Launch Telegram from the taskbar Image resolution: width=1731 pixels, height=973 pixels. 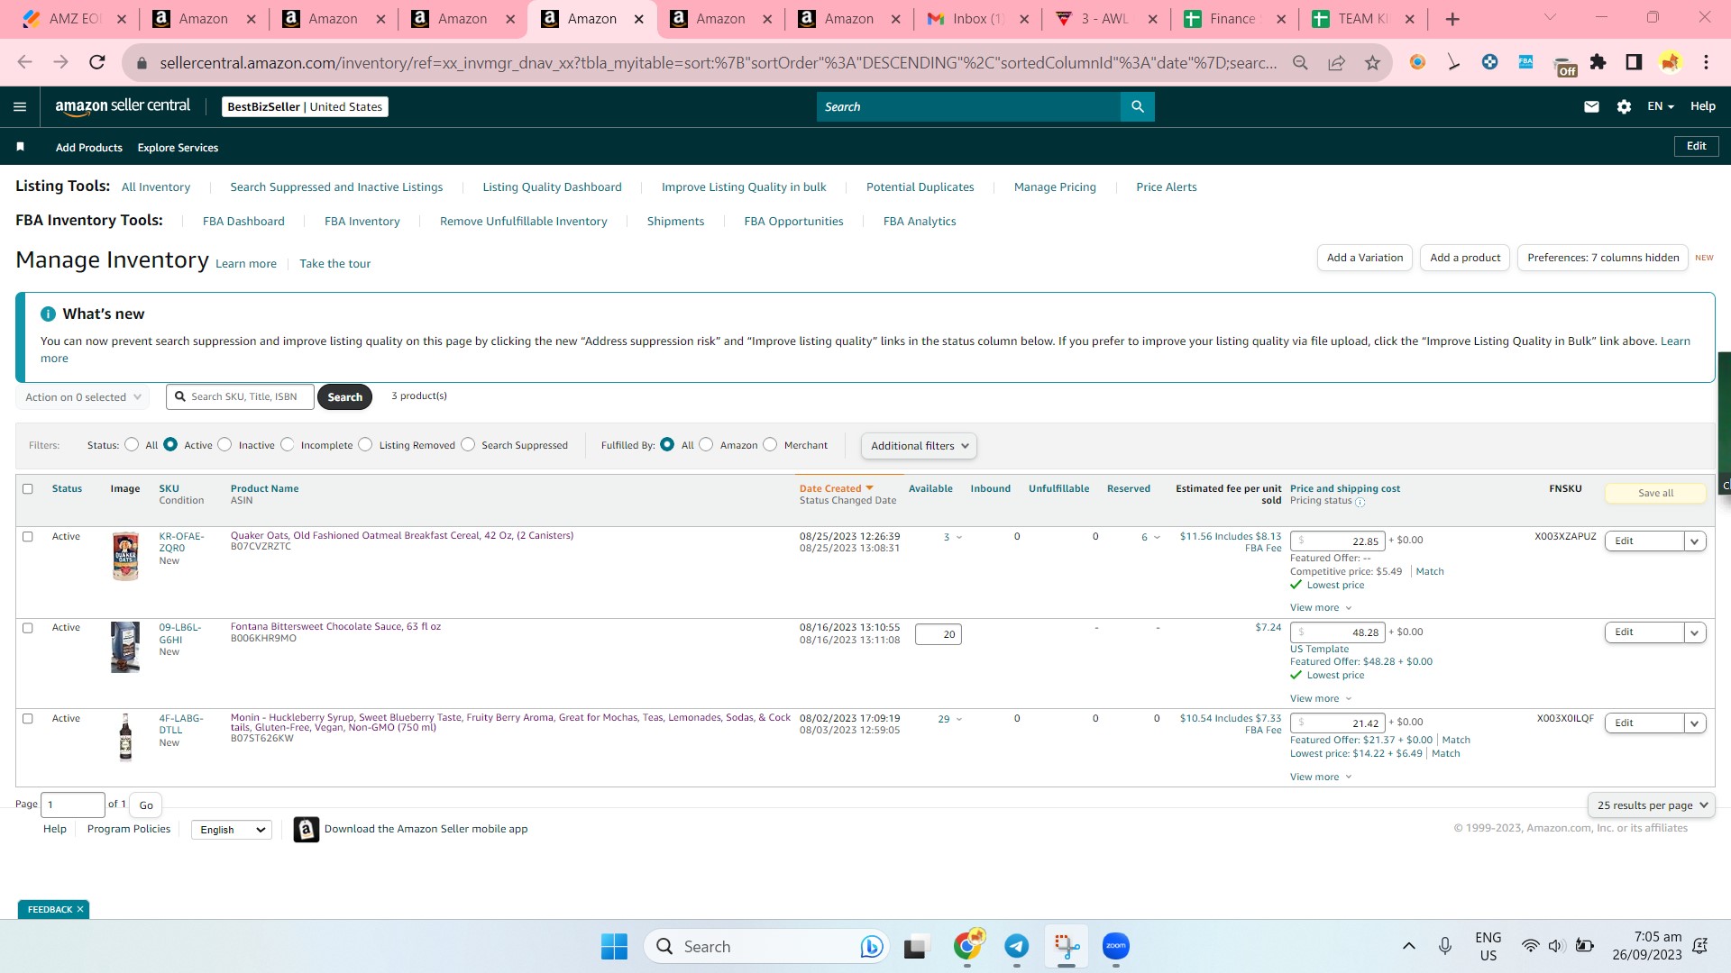(x=1016, y=946)
